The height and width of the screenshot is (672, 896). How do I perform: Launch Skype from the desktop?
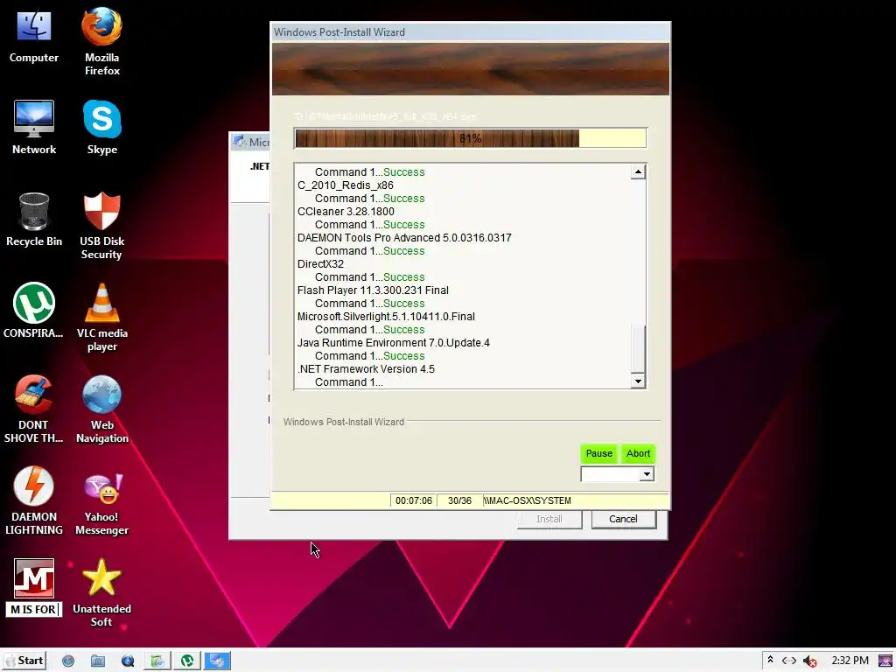[101, 128]
